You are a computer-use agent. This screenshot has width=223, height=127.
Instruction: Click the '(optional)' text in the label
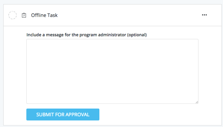point(137,35)
